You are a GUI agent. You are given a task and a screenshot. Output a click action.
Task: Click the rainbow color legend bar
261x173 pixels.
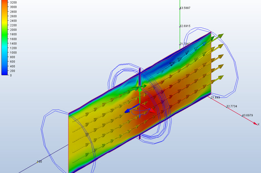(5, 37)
